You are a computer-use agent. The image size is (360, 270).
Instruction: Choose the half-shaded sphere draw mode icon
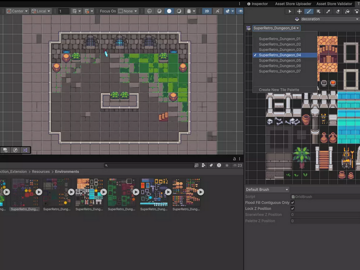(x=179, y=11)
